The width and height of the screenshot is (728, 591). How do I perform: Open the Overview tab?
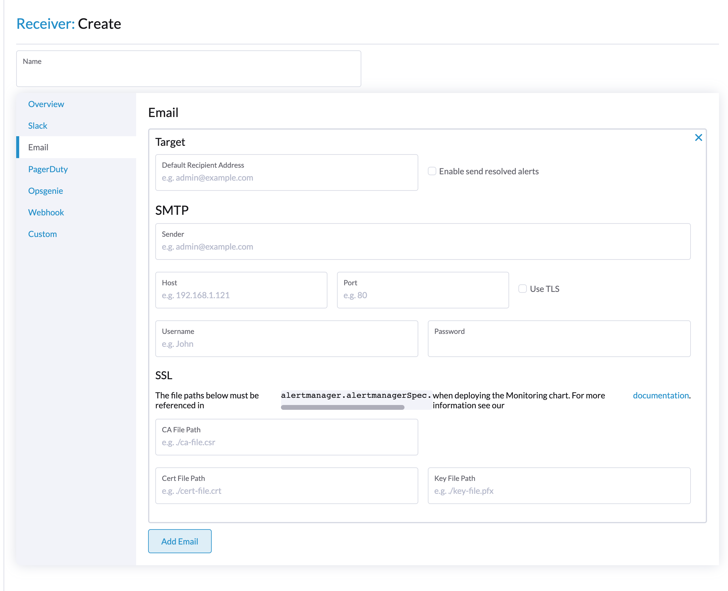tap(46, 104)
